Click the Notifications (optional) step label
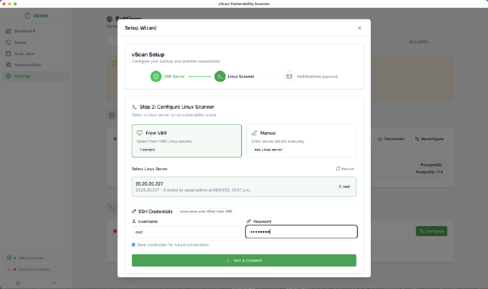This screenshot has height=289, width=488. pyautogui.click(x=317, y=77)
